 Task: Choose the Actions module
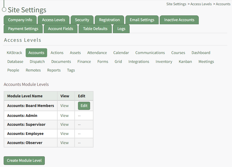57,53
